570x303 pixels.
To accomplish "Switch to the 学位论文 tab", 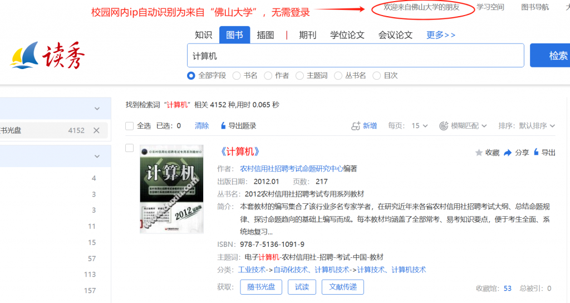I will pyautogui.click(x=347, y=35).
